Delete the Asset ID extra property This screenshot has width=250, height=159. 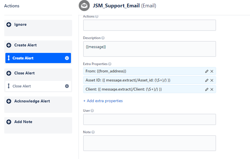212,80
